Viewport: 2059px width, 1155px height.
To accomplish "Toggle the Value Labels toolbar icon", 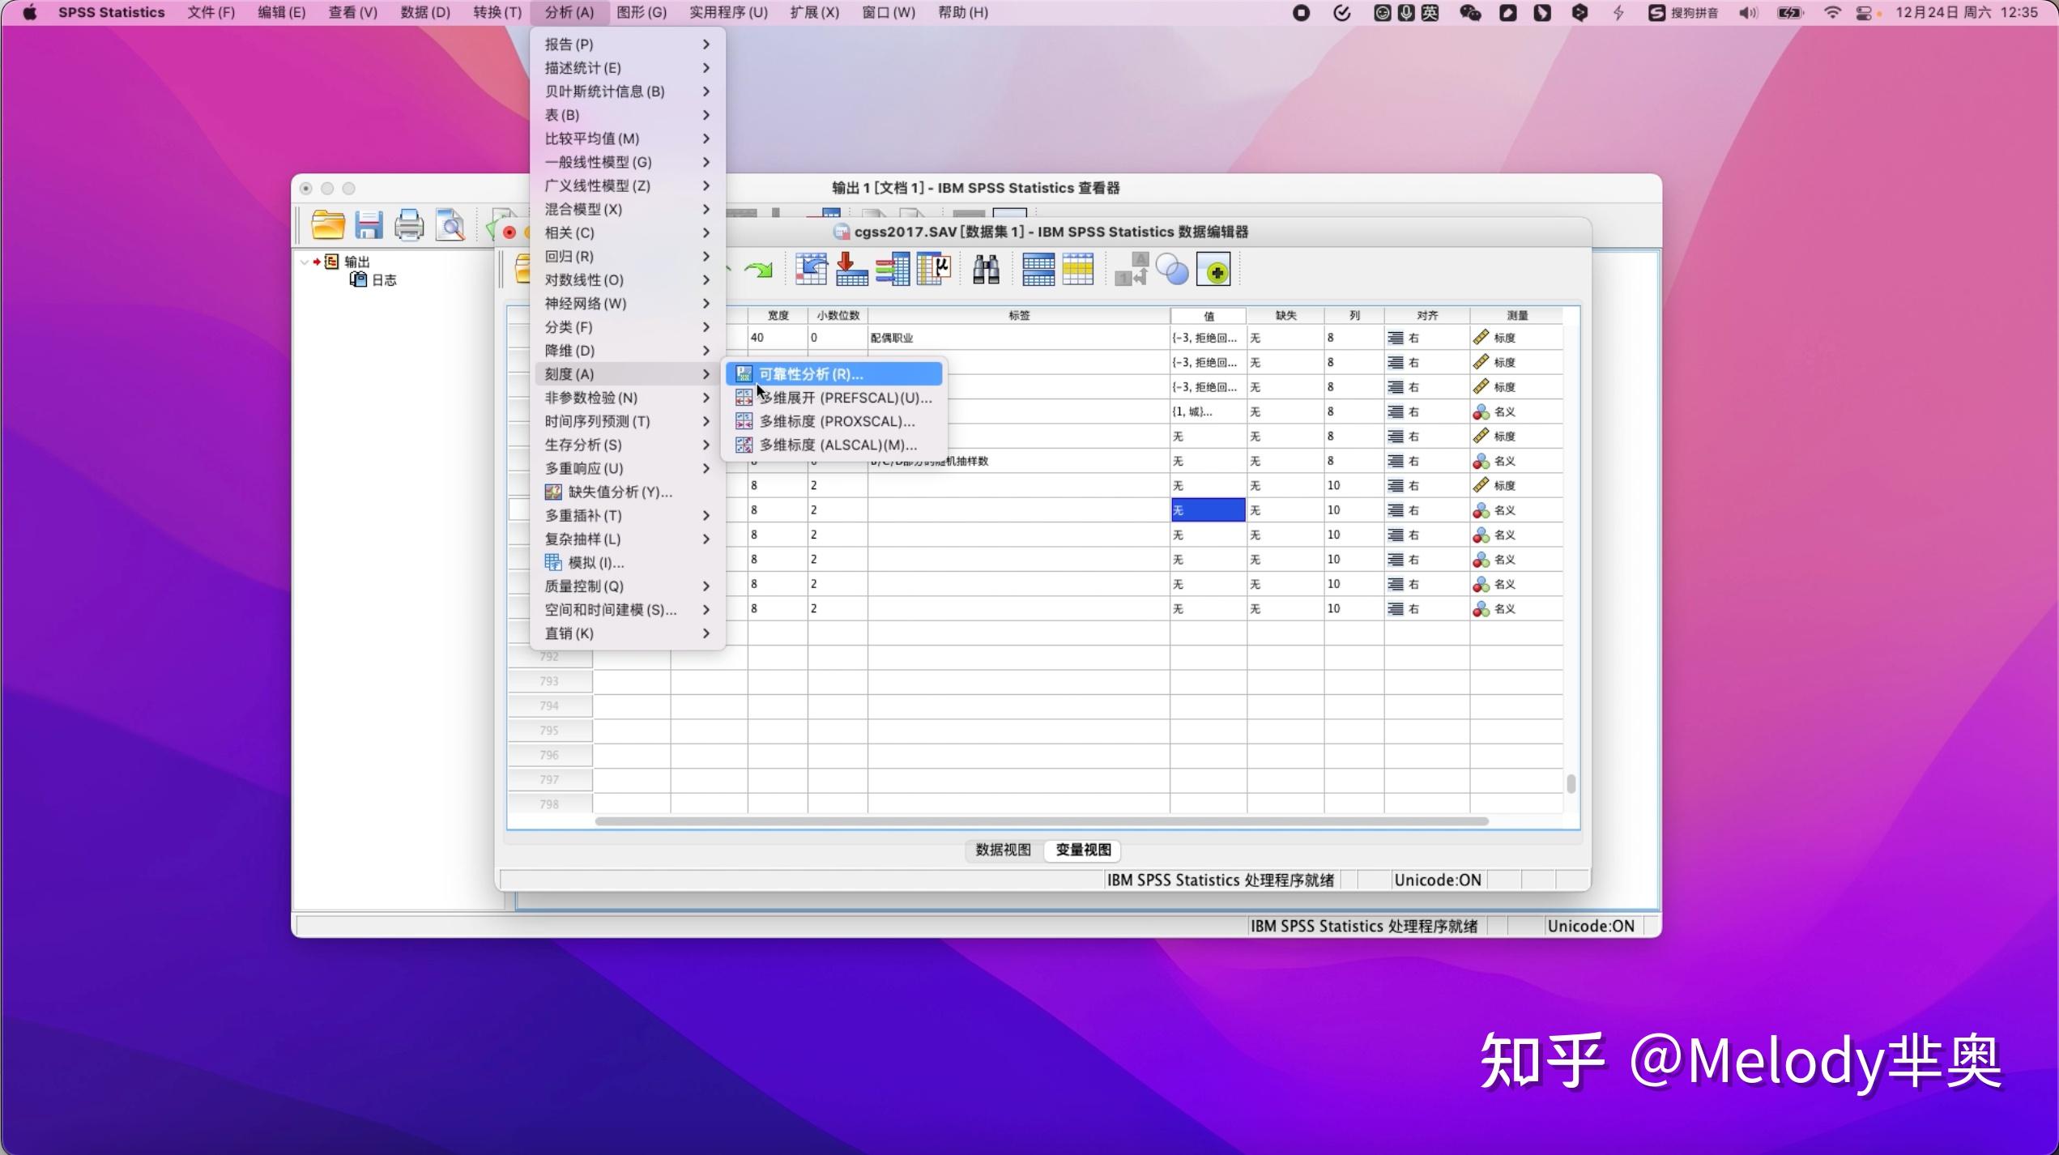I will (1132, 270).
